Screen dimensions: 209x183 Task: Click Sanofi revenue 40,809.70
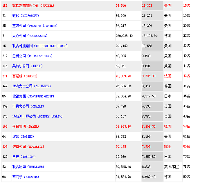coord(123,76)
